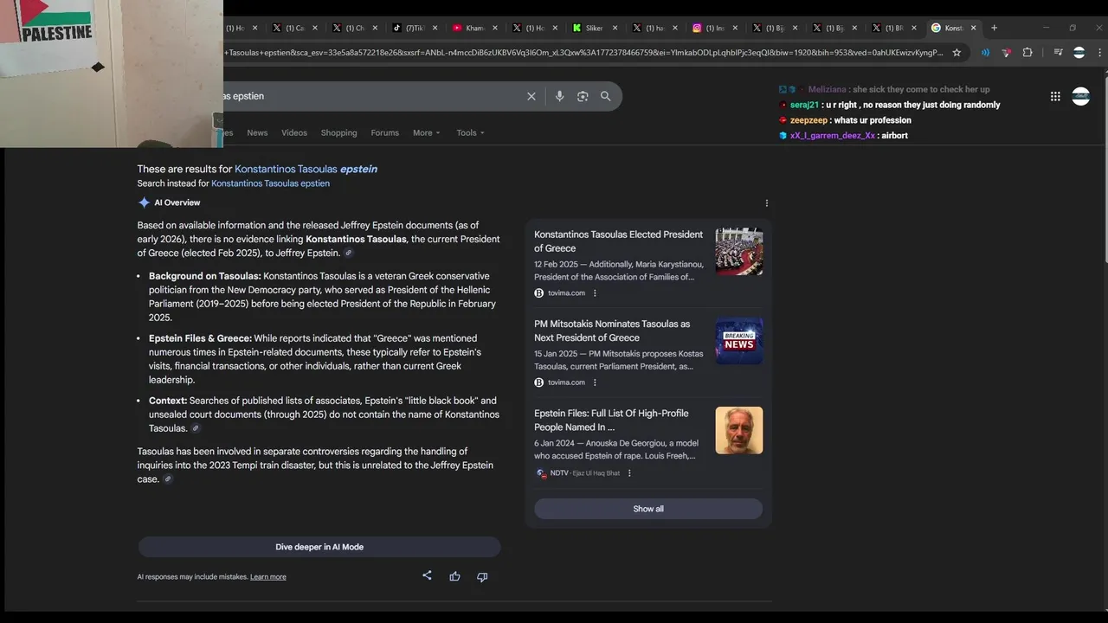Screen dimensions: 1108x623
Task: Click the blue audio extension icon in the toolbar
Action: [985, 52]
